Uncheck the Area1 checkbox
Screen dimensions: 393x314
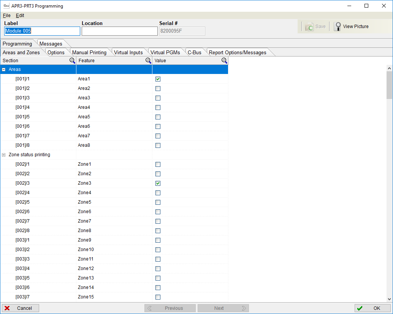point(158,79)
